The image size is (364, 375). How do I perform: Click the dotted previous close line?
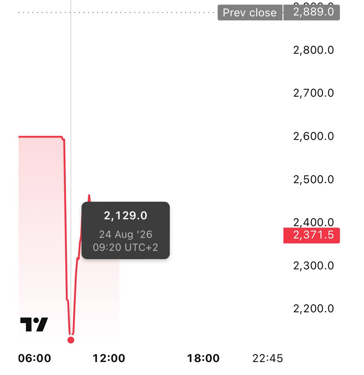[x=117, y=13]
